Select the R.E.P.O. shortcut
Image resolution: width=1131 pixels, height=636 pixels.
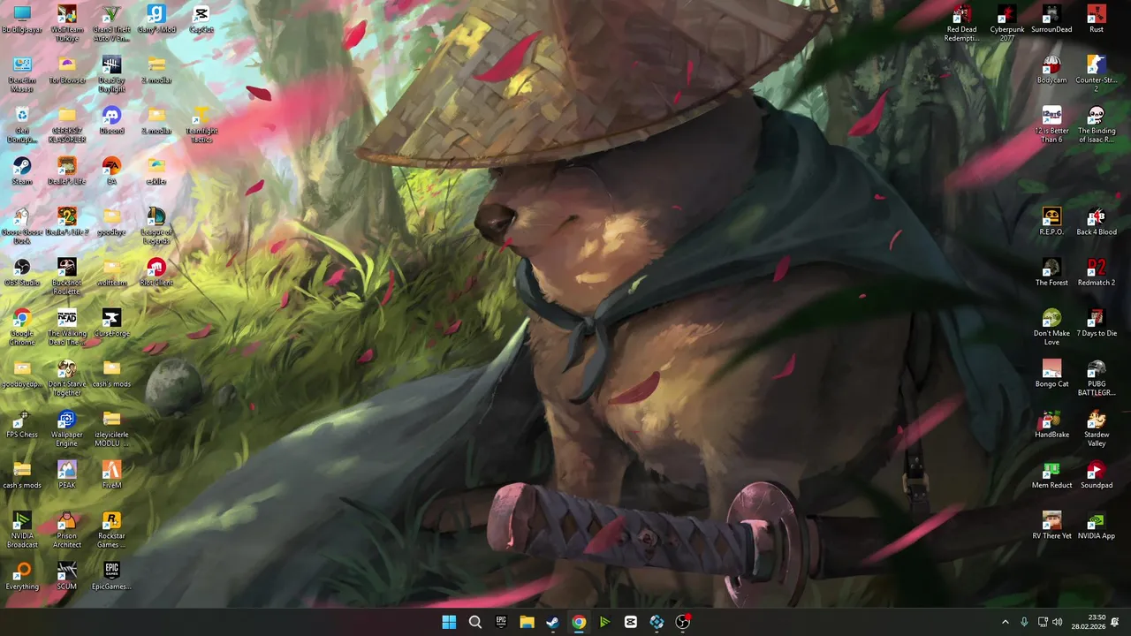pyautogui.click(x=1051, y=222)
